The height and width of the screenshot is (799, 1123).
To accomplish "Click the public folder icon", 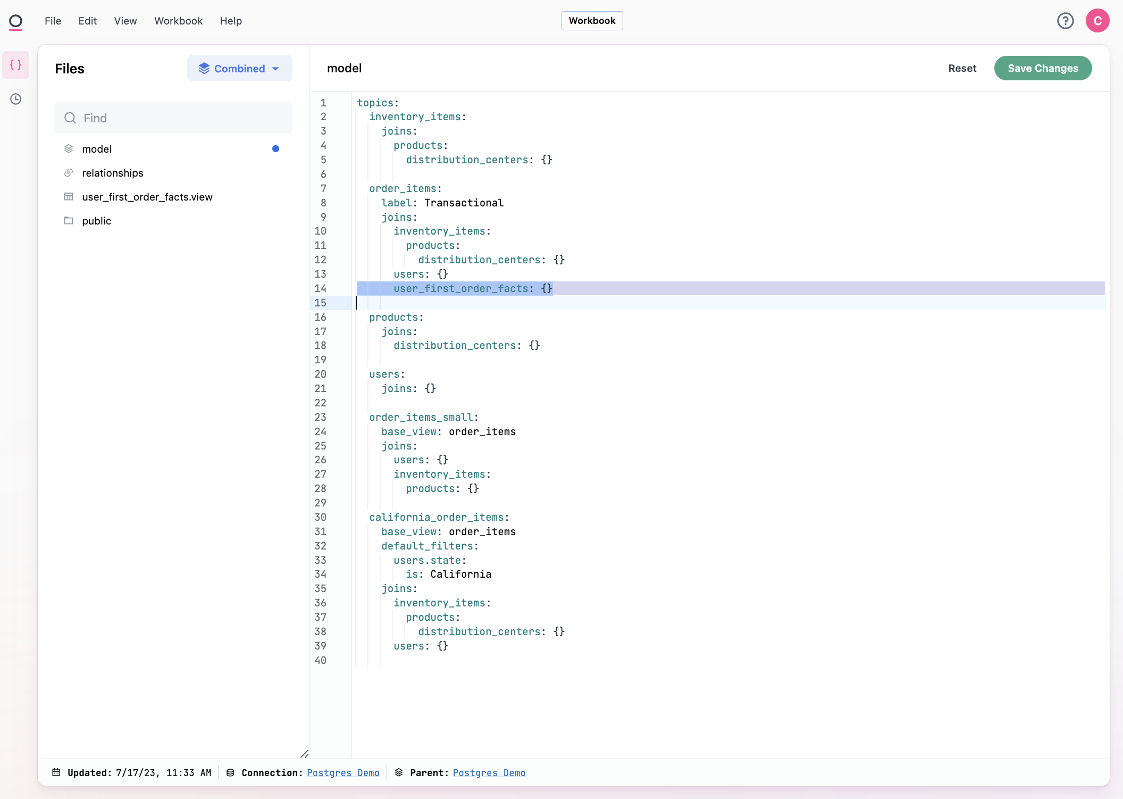I will (x=69, y=221).
